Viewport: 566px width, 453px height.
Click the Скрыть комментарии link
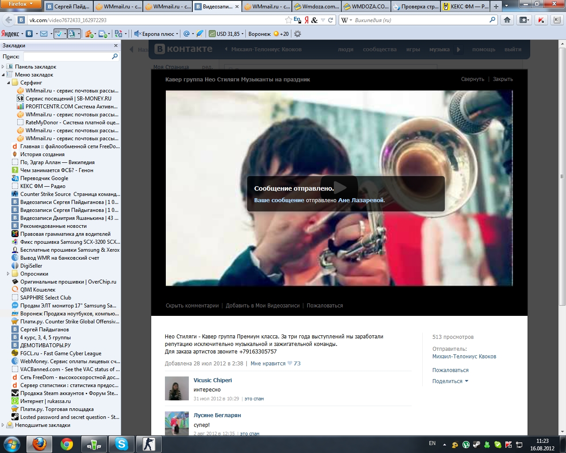coord(192,306)
